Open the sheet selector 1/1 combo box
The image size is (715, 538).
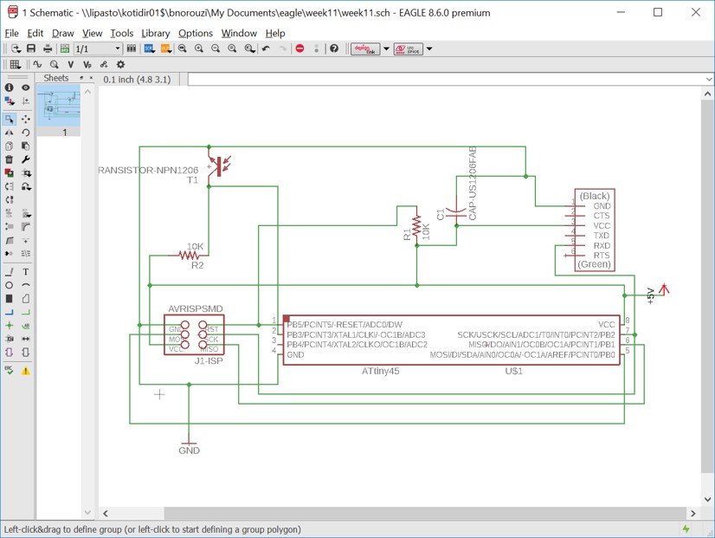click(98, 49)
